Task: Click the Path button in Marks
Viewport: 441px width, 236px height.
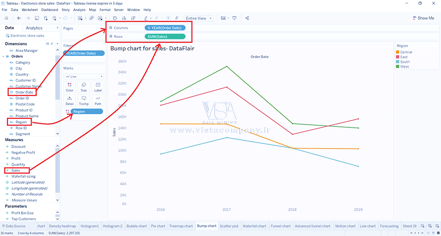Action: click(x=97, y=100)
